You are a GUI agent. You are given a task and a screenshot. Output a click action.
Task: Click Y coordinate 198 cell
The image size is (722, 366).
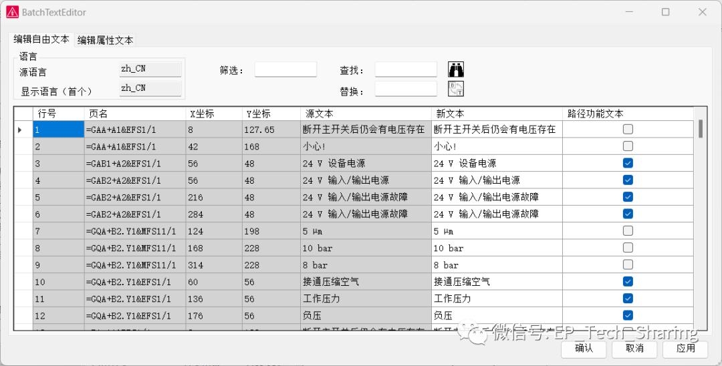pos(271,231)
